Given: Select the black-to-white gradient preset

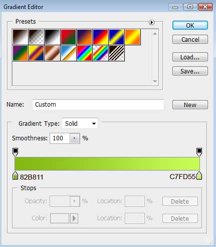Looking at the screenshot, I should click(x=52, y=37).
